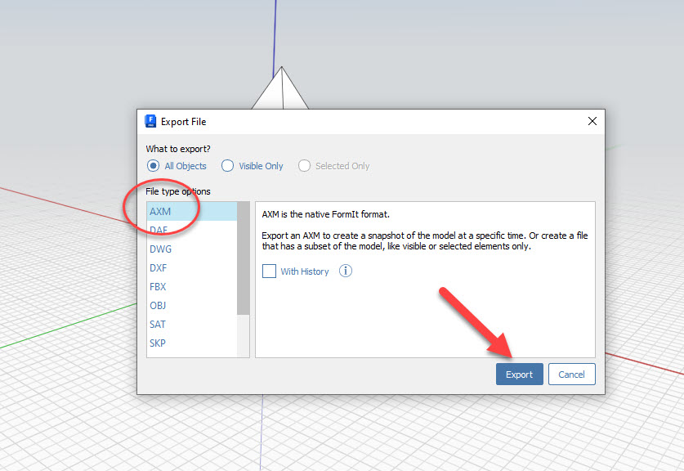This screenshot has width=684, height=471.
Task: Choose DXF file type
Action: (x=192, y=267)
